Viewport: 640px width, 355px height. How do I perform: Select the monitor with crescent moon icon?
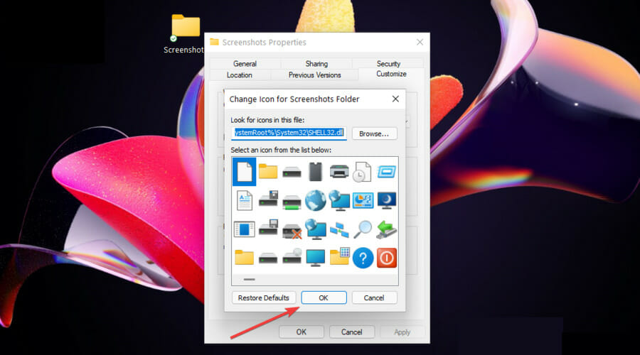point(387,200)
